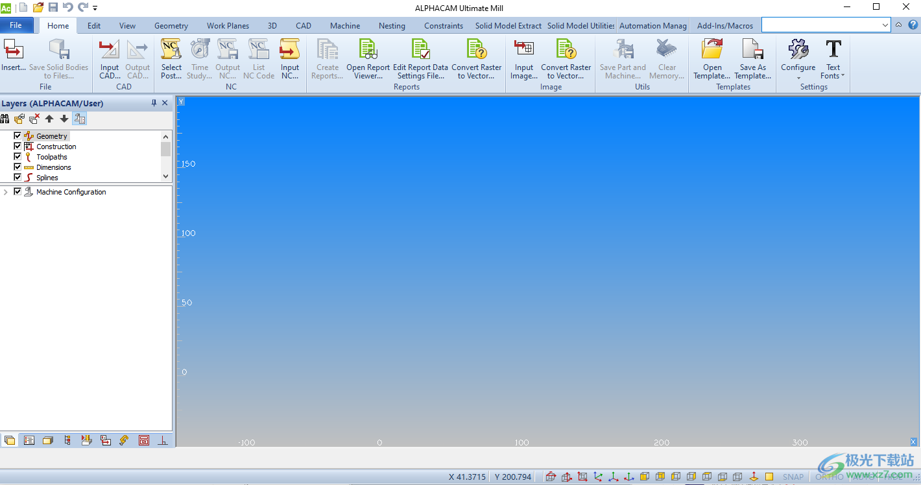921x485 pixels.
Task: Click the Open Template icon
Action: 712,59
